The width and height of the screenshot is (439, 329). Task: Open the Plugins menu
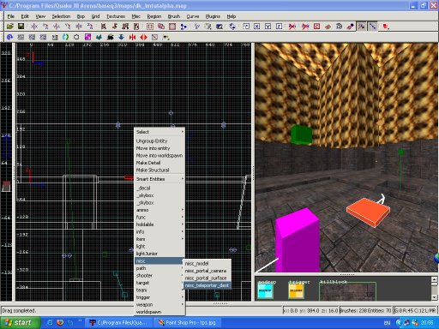[x=213, y=16]
